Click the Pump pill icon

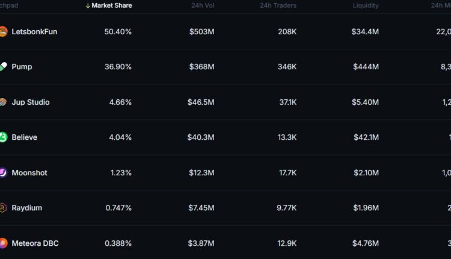[x=3, y=67]
